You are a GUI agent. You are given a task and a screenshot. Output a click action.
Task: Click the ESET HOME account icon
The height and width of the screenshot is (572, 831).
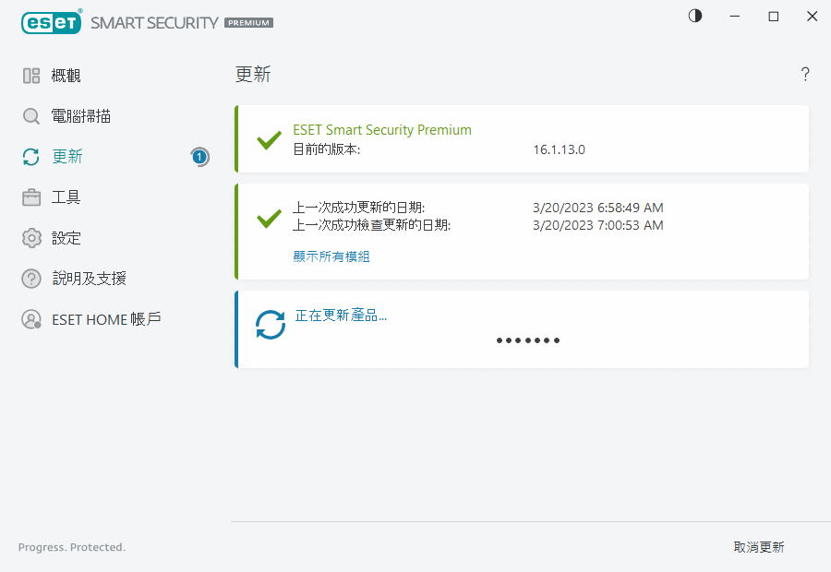click(x=31, y=319)
